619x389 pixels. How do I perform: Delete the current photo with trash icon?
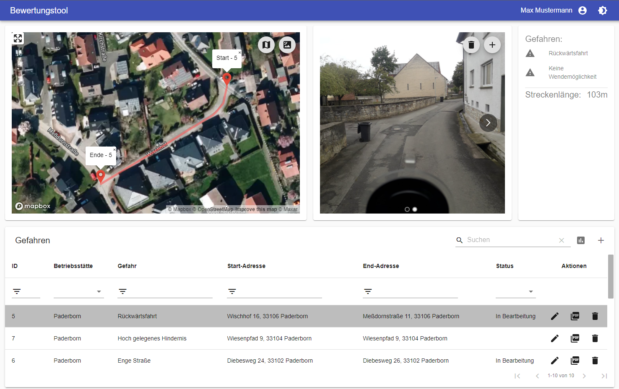pos(471,45)
